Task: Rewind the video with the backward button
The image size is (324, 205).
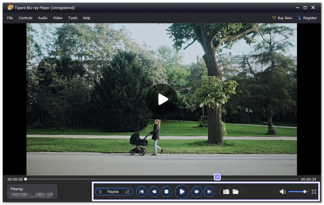Action: pos(154,192)
